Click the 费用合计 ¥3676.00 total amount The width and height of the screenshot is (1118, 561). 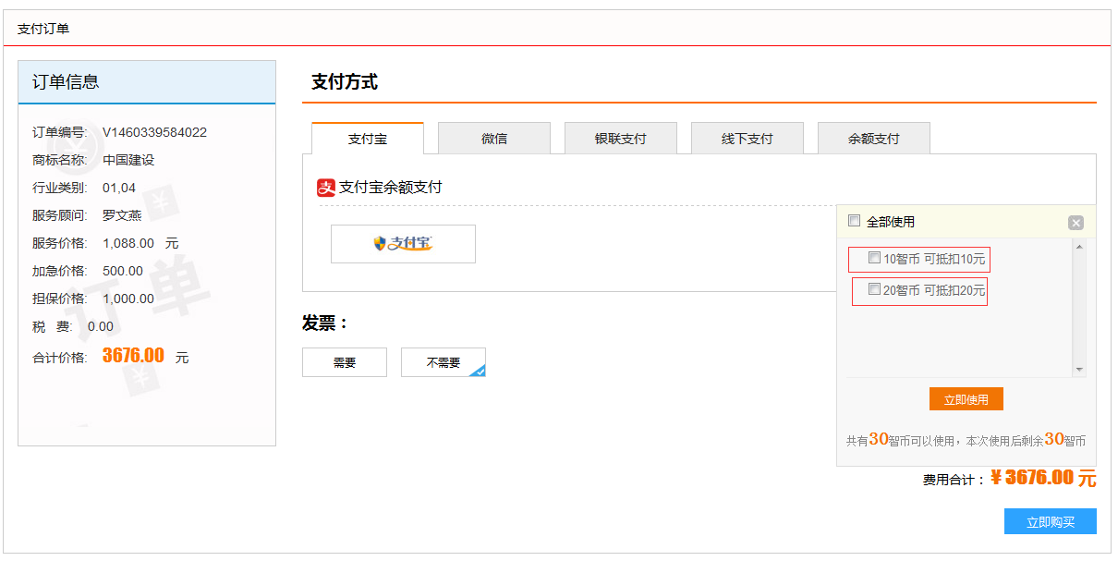[1043, 478]
